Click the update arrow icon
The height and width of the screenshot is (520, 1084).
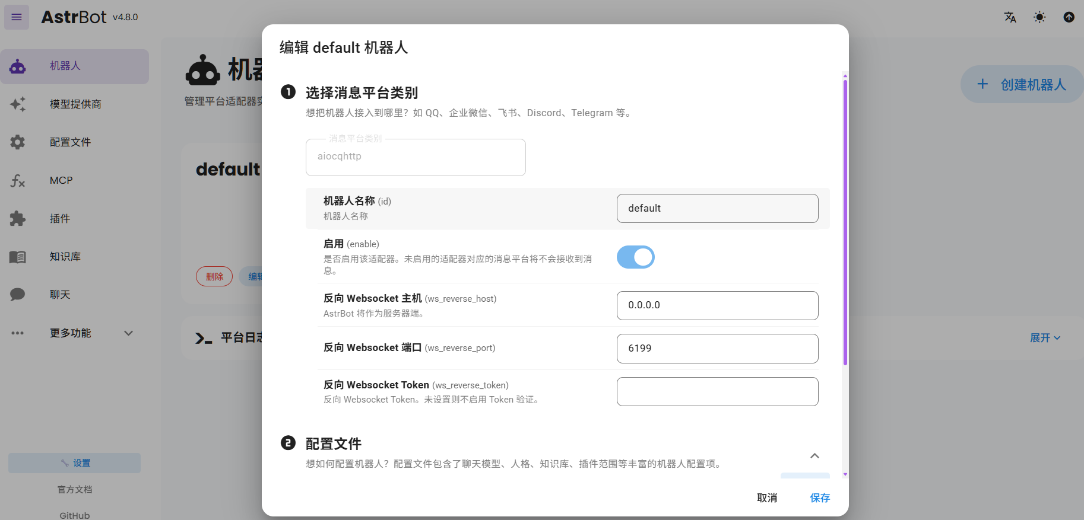(1069, 17)
